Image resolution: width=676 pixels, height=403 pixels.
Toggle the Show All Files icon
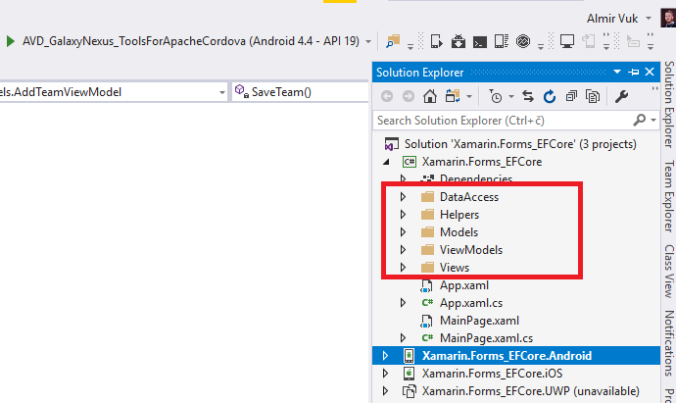pos(593,96)
